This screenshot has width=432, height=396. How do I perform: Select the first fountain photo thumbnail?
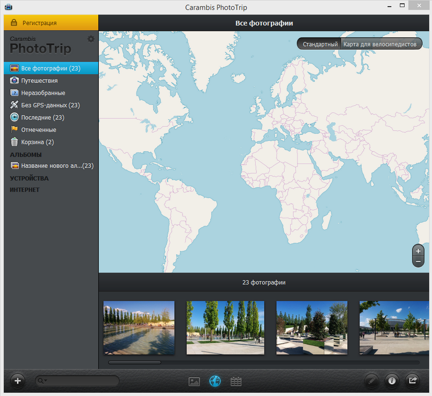pyautogui.click(x=139, y=327)
